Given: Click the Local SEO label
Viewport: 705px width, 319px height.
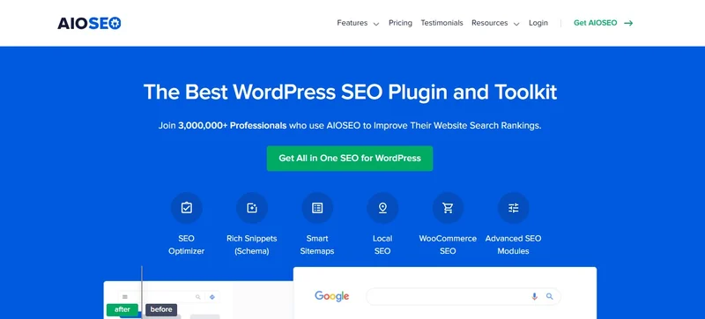Looking at the screenshot, I should click(382, 245).
